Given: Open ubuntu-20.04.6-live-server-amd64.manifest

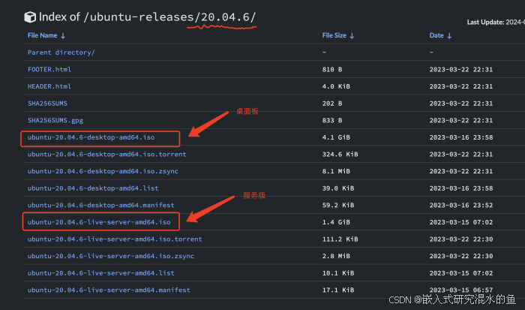Looking at the screenshot, I should coord(109,290).
